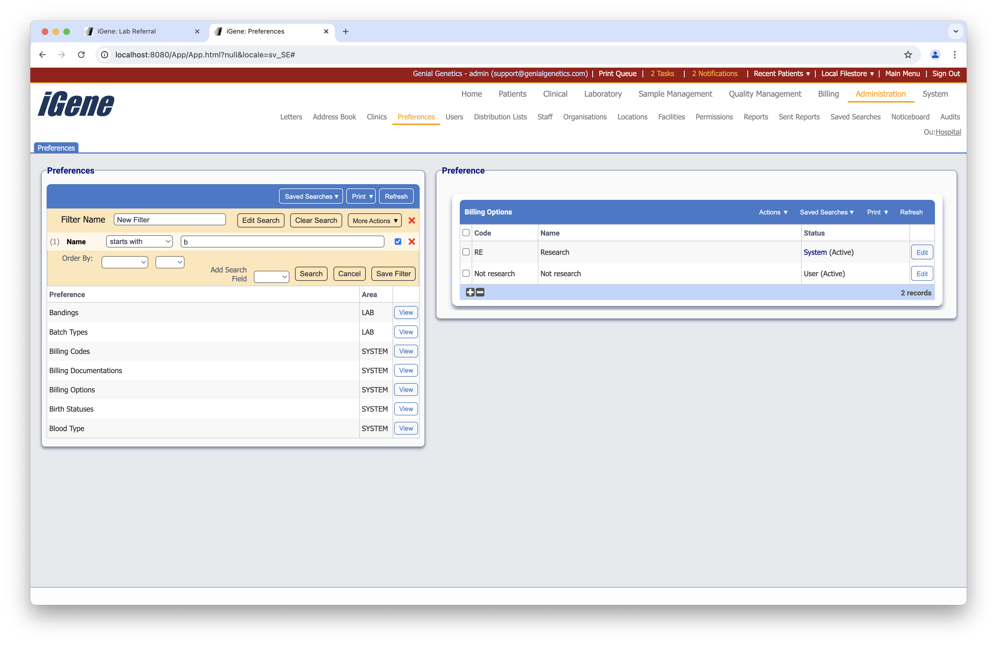Select the checkbox on the Not research row
The image size is (997, 645).
click(466, 273)
